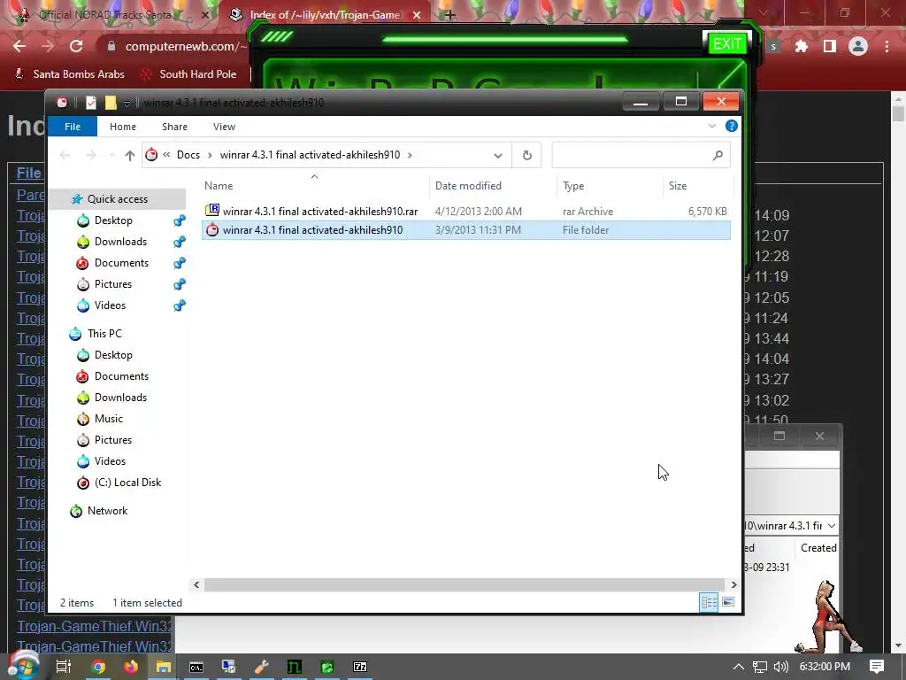Image resolution: width=906 pixels, height=680 pixels.
Task: Open Task View on taskbar
Action: pos(63,667)
